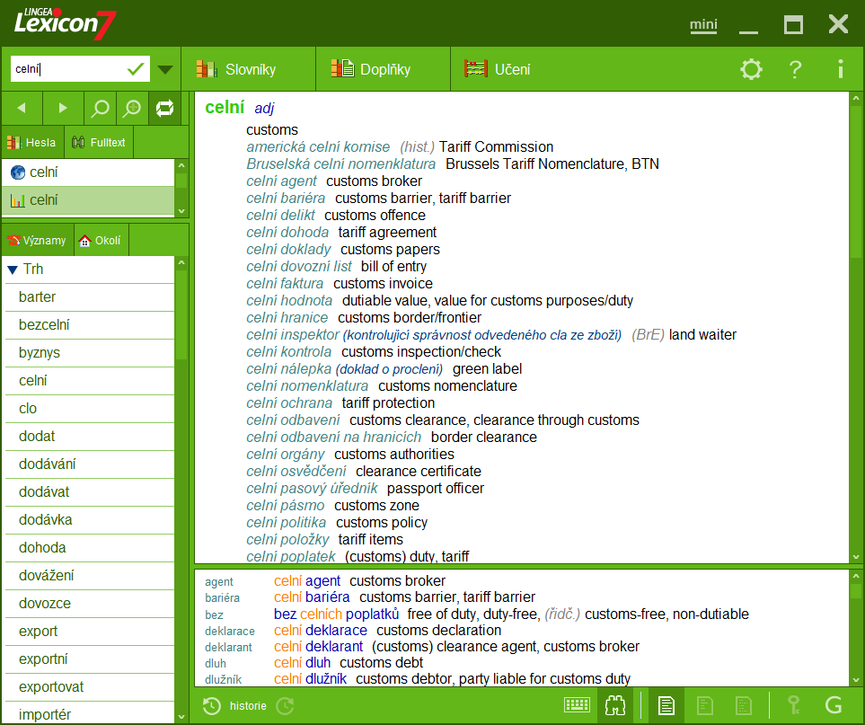
Task: Toggle the Významy panel tab
Action: [x=38, y=240]
